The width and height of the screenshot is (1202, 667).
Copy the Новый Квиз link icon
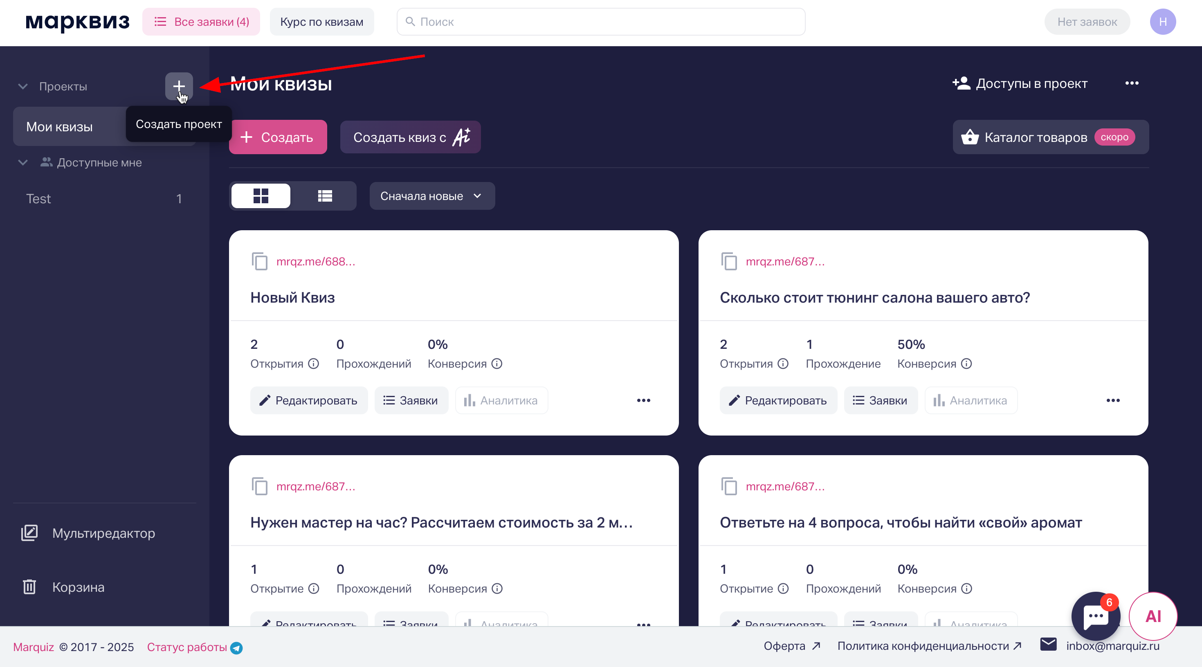click(x=259, y=262)
